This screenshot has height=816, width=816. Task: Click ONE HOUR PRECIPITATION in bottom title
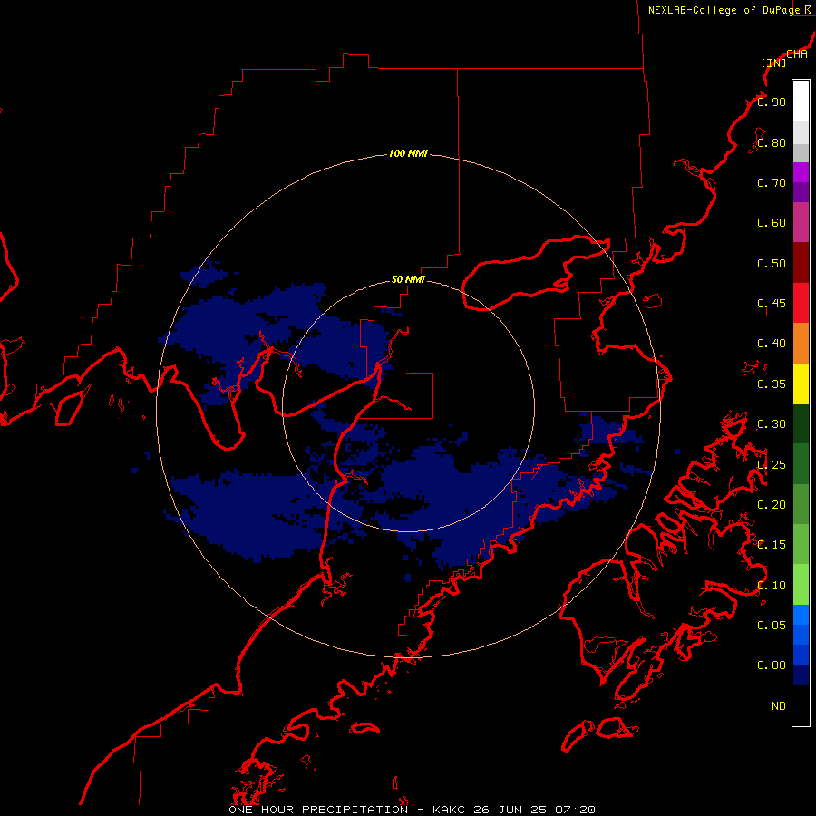coord(318,810)
